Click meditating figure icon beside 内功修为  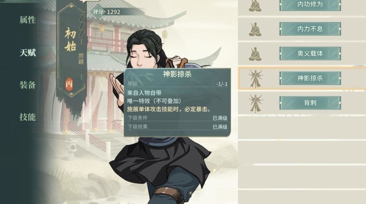tap(255, 5)
